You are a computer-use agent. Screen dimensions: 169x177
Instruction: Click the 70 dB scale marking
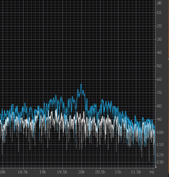[159, 93]
